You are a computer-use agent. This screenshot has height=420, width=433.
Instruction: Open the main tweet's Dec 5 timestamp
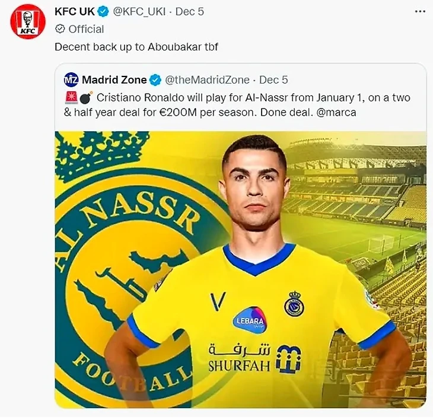191,12
